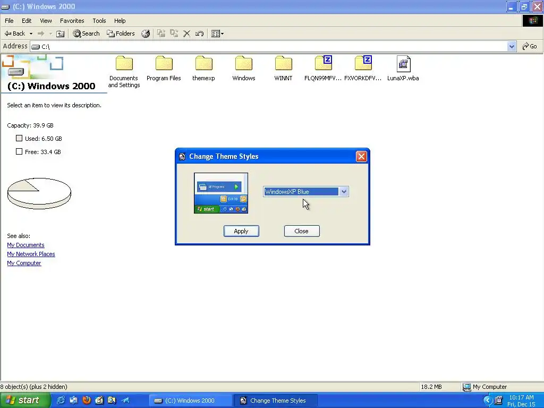Viewport: 544px width, 408px height.
Task: Click Apply in Change Theme Styles
Action: pos(241,231)
